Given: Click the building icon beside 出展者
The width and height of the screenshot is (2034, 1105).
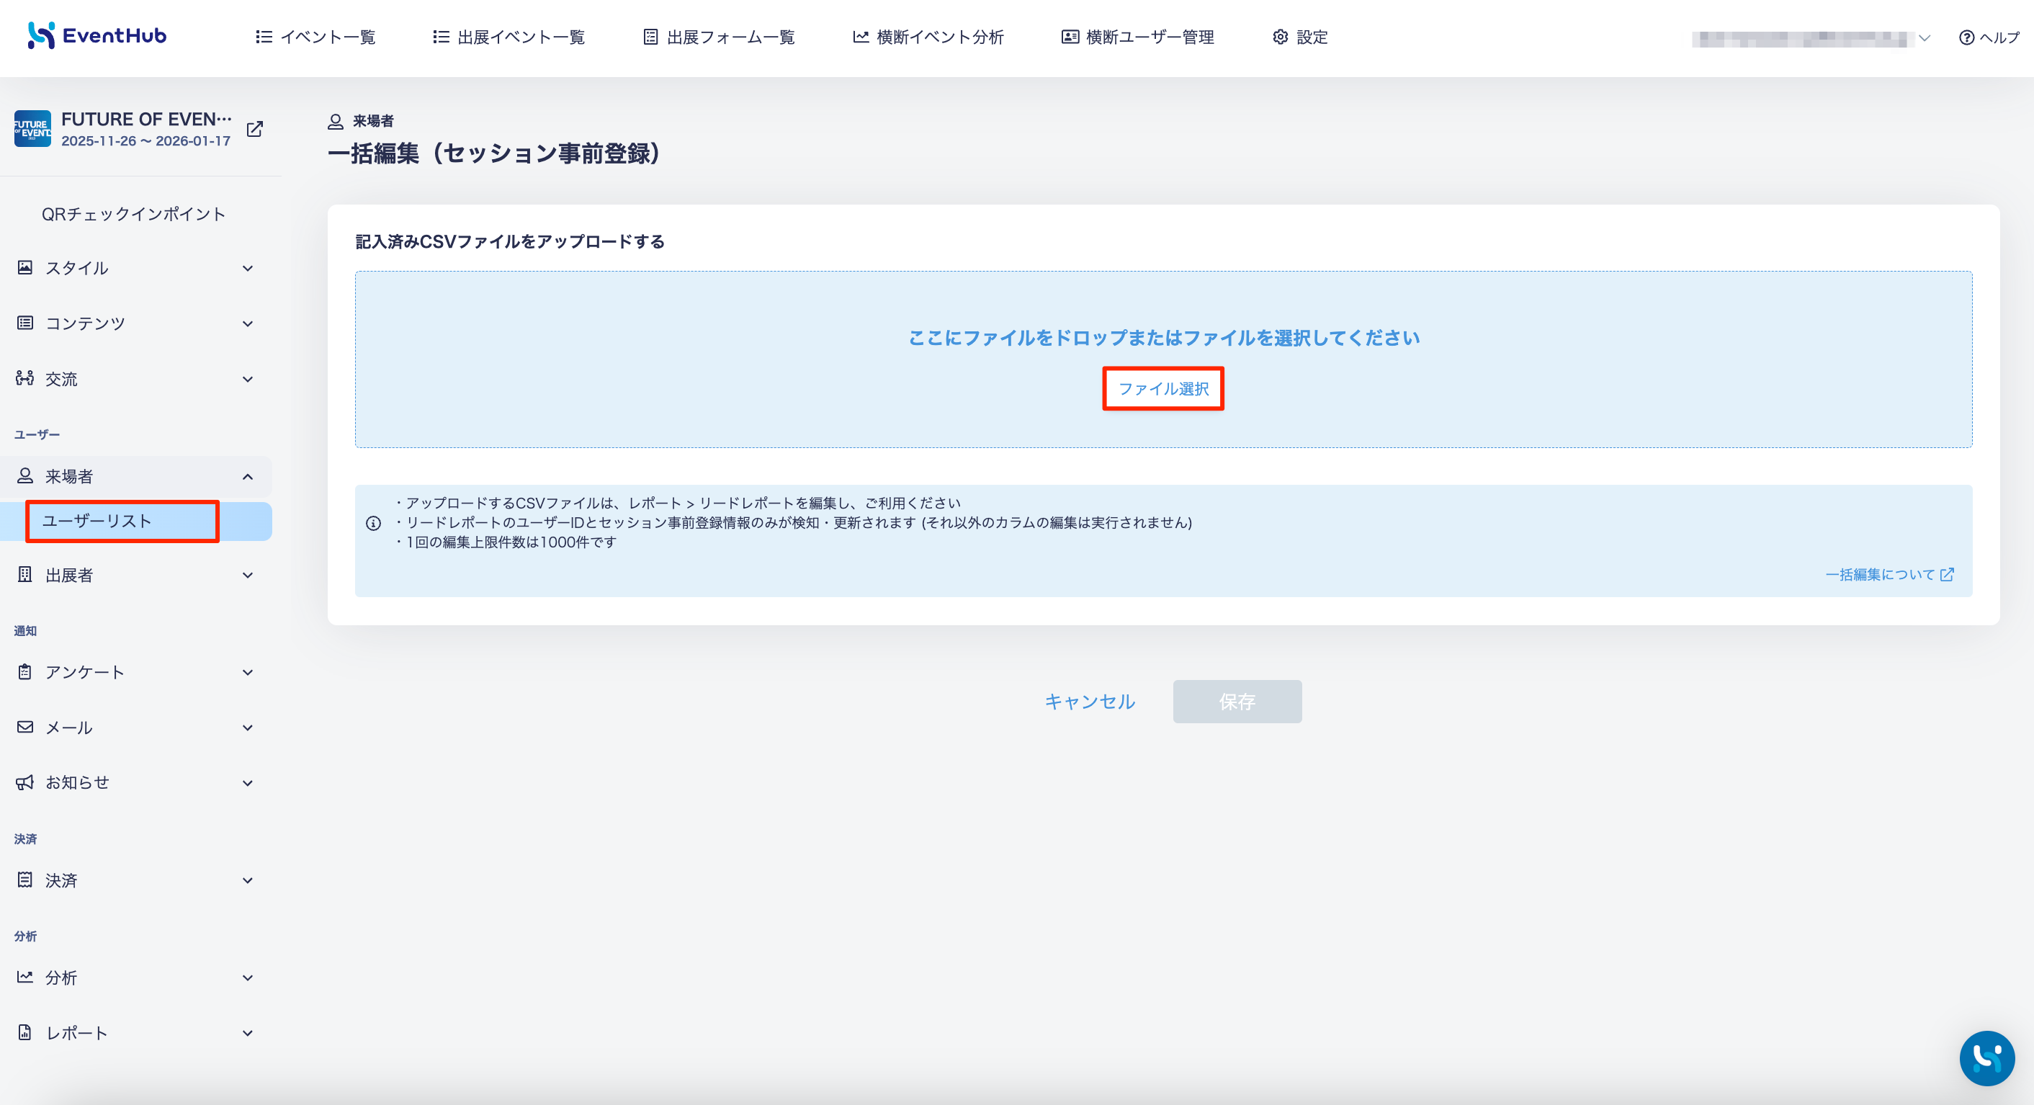Looking at the screenshot, I should 25,574.
